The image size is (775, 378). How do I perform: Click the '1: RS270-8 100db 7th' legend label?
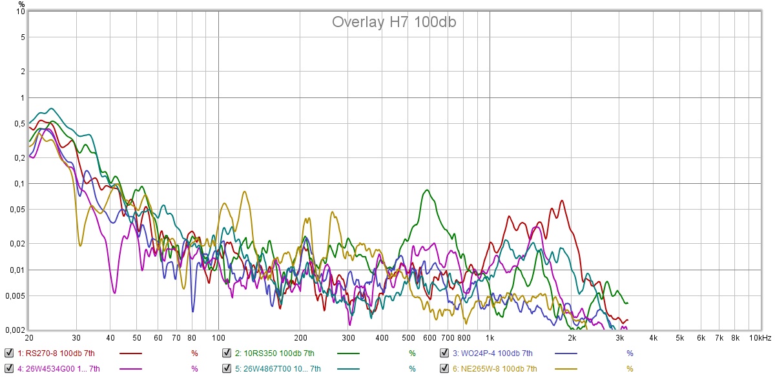click(57, 353)
